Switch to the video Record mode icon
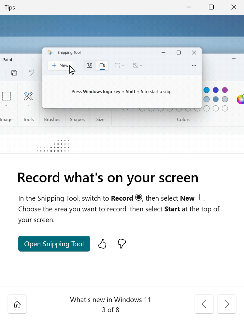This screenshot has width=244, height=321. (x=102, y=65)
